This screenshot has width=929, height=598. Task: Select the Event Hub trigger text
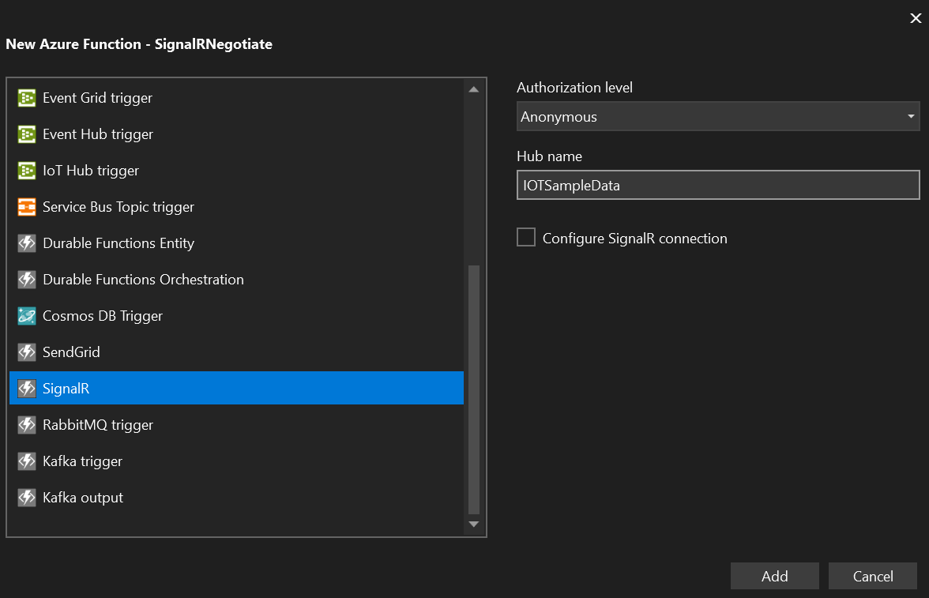coord(98,134)
